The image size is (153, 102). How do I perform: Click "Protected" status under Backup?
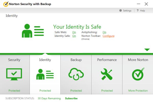pyautogui.click(x=76, y=91)
